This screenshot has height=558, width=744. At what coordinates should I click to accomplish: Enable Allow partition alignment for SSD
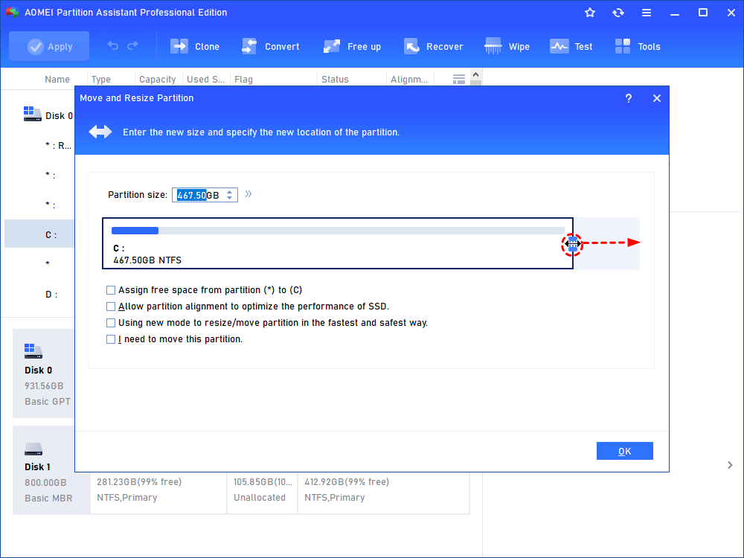pyautogui.click(x=111, y=307)
